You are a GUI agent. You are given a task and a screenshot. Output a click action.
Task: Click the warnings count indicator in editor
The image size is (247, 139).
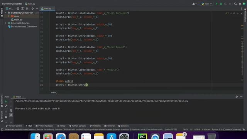click(x=231, y=14)
